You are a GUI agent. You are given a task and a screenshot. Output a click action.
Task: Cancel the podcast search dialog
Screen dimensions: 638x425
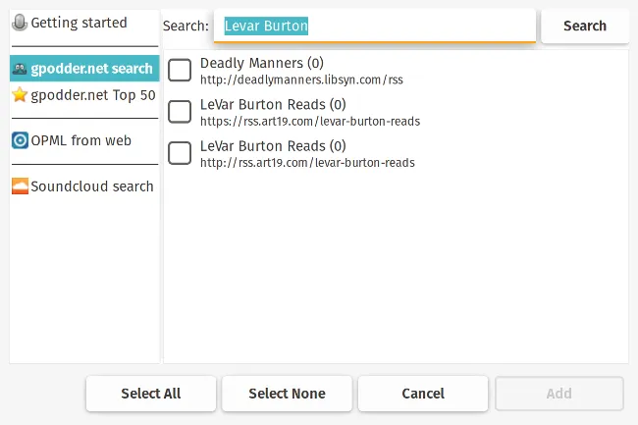pyautogui.click(x=423, y=394)
